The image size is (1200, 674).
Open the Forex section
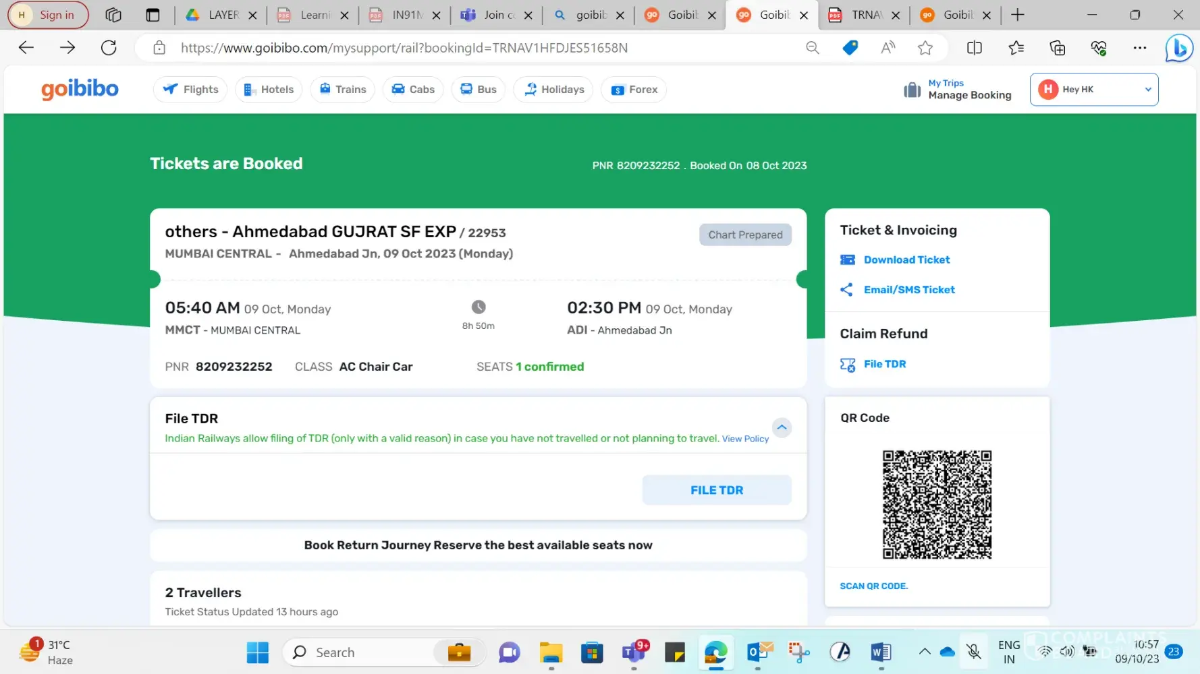pyautogui.click(x=634, y=90)
